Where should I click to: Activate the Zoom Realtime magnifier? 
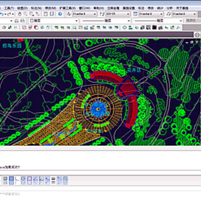click(x=26, y=14)
